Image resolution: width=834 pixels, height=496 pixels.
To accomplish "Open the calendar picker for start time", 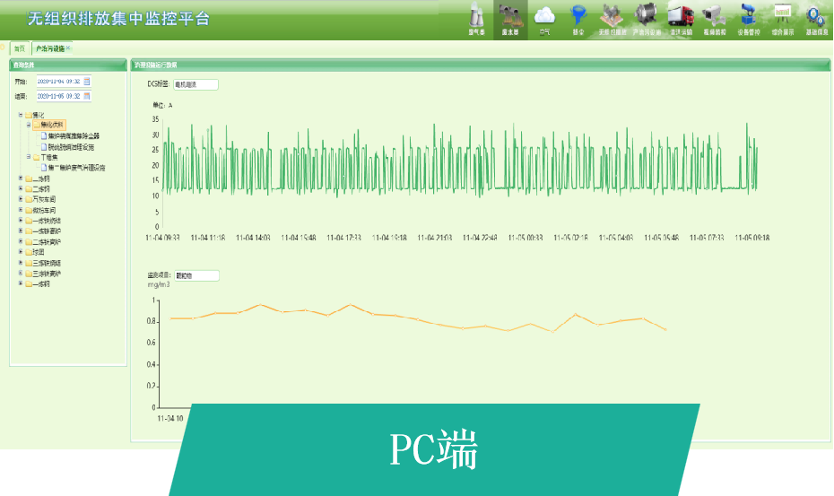I will 87,82.
